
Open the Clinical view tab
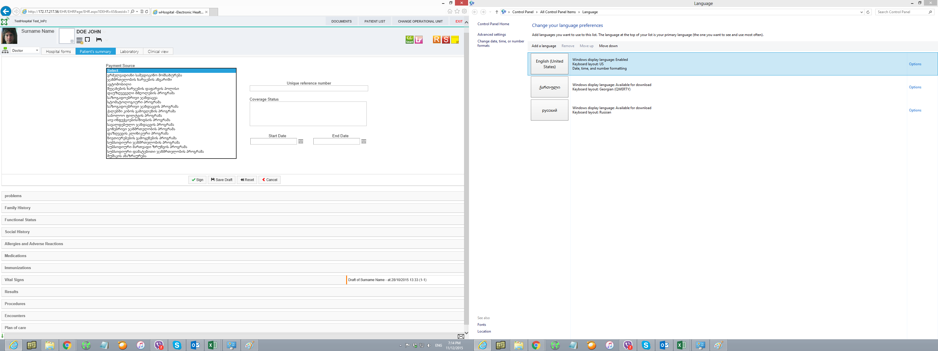pos(158,51)
